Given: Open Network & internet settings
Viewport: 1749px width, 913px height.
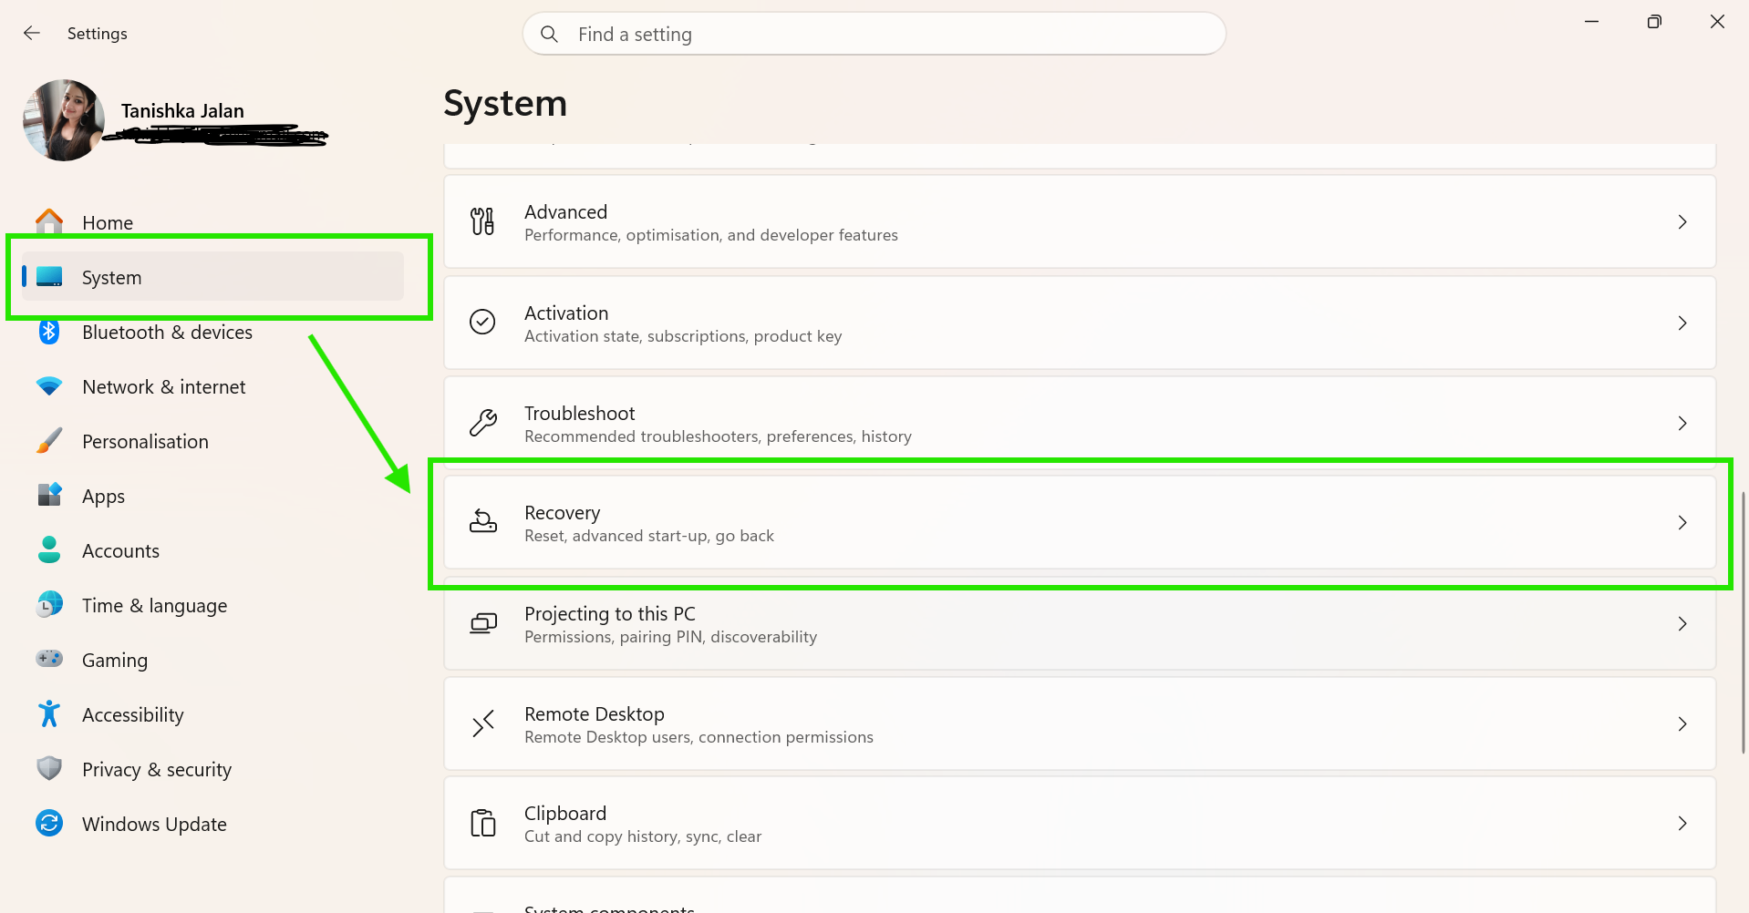Looking at the screenshot, I should 212,386.
